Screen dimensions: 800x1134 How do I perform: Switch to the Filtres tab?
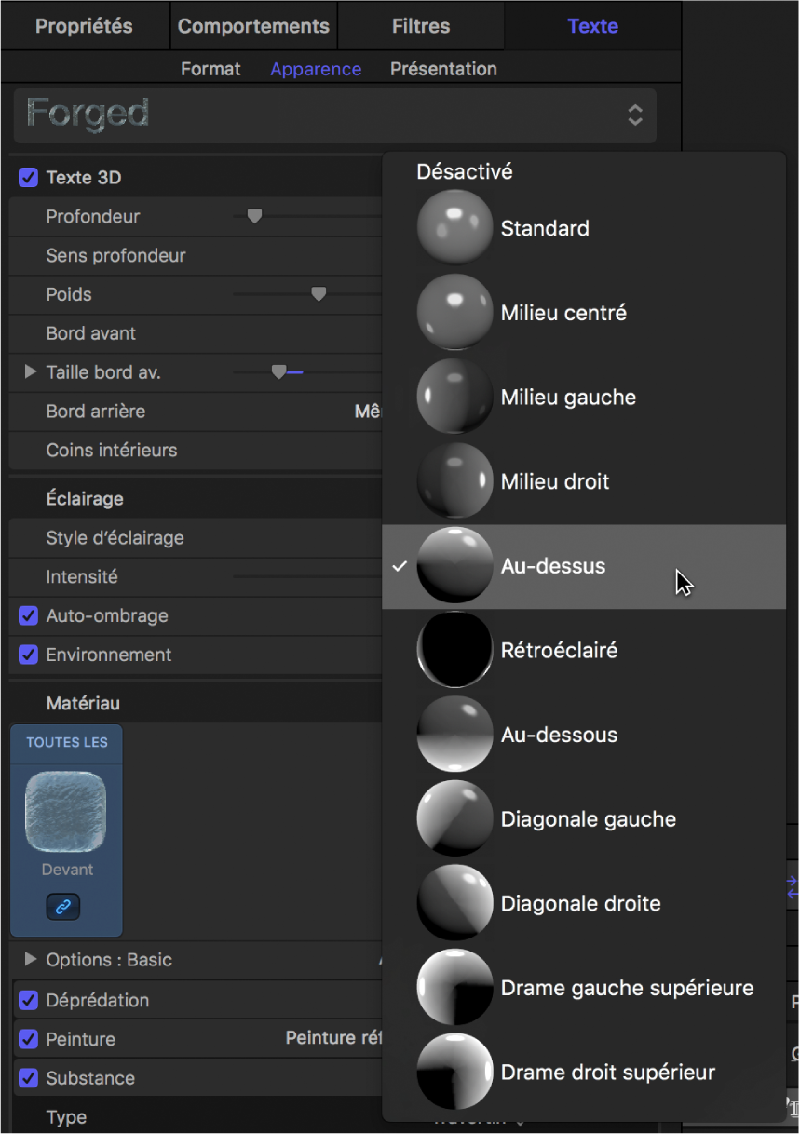(421, 26)
